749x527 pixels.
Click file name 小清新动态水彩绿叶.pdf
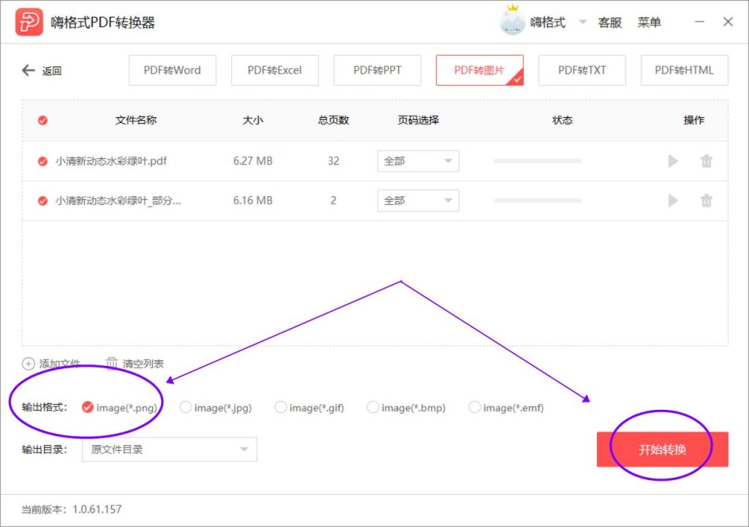click(111, 161)
